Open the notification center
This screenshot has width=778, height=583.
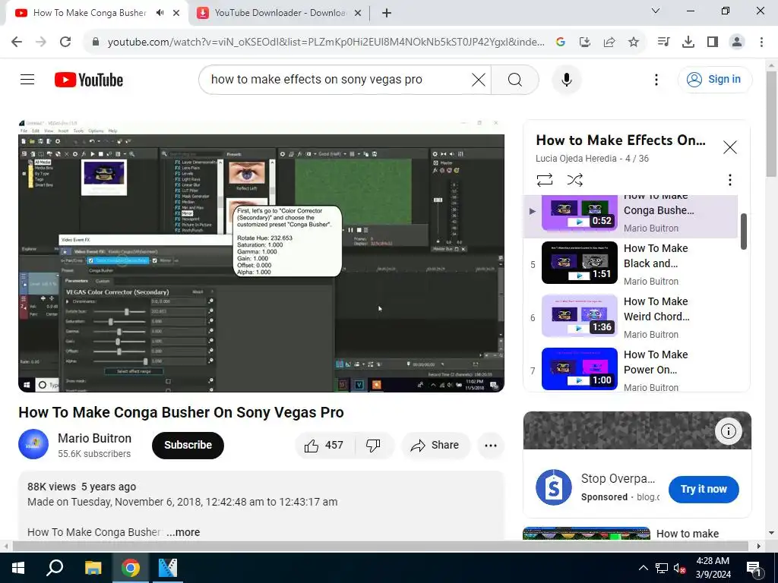coord(754,568)
